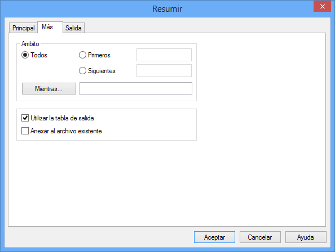Select the Más tab
The height and width of the screenshot is (252, 335).
pyautogui.click(x=50, y=27)
